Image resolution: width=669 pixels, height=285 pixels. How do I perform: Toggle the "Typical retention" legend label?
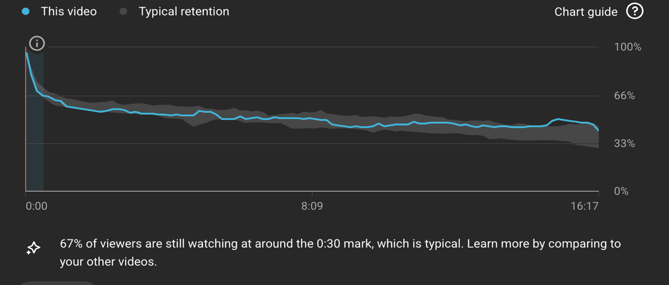(184, 12)
